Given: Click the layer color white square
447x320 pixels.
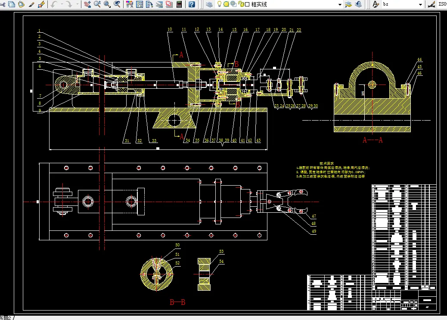Looking at the screenshot, I should click(x=247, y=4).
